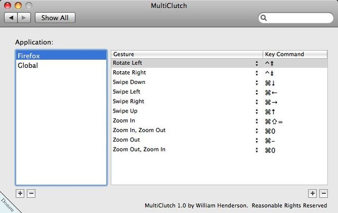Open gesture popup for Zoom Out row
Viewport: 338px width, 213px height.
257,140
